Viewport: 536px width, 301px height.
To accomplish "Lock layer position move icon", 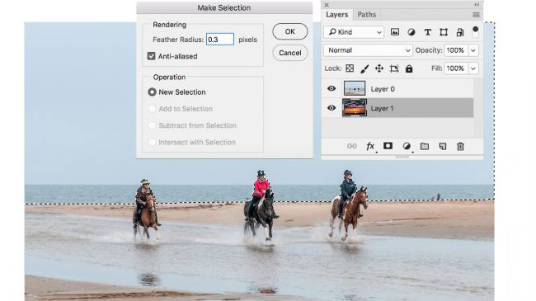I will (379, 68).
